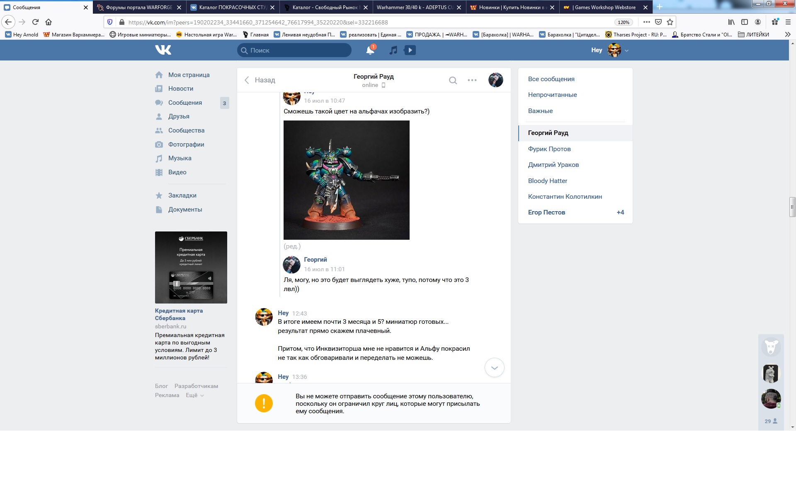This screenshot has width=796, height=477.
Task: Open Георгий Рауд avatar in chat header
Action: (x=495, y=80)
